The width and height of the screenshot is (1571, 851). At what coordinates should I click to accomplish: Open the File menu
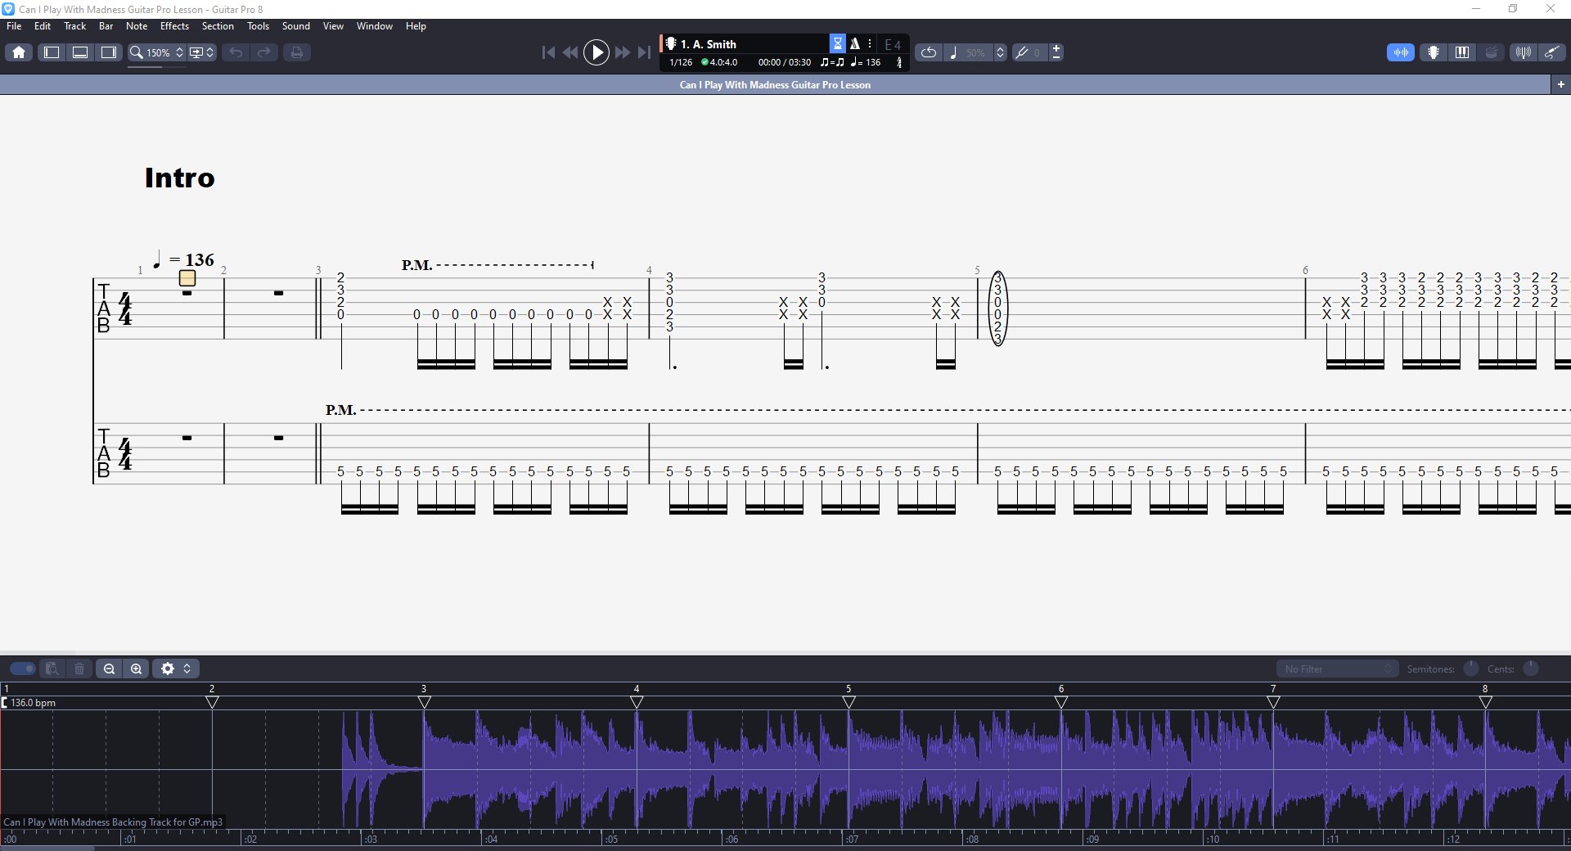tap(14, 26)
